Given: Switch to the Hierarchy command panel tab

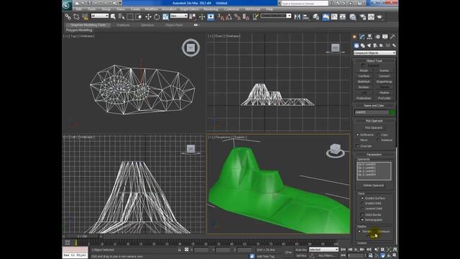Looking at the screenshot, I should (x=369, y=37).
